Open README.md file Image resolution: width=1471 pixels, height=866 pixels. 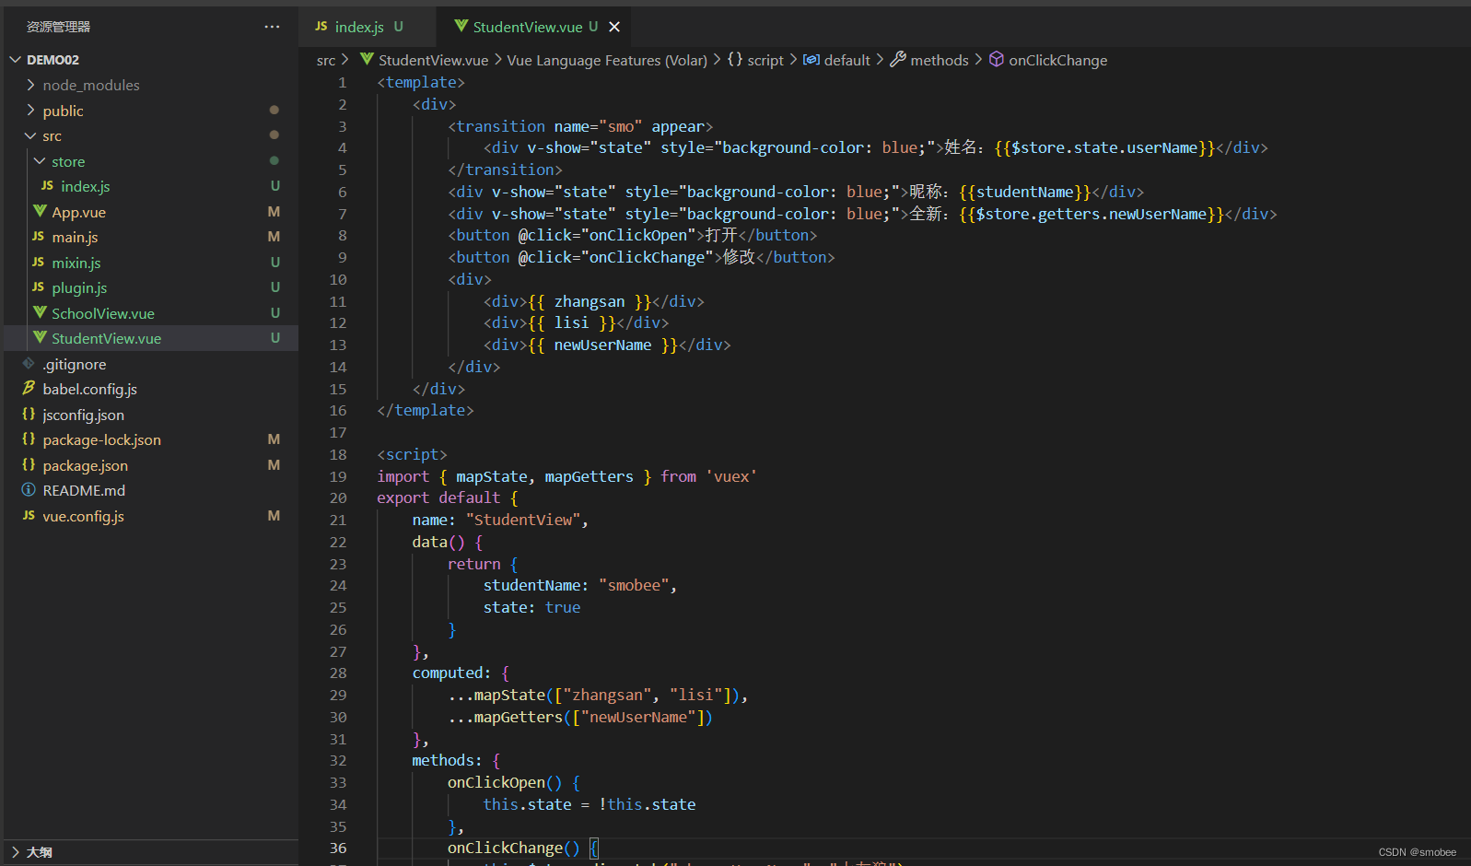pyautogui.click(x=84, y=490)
